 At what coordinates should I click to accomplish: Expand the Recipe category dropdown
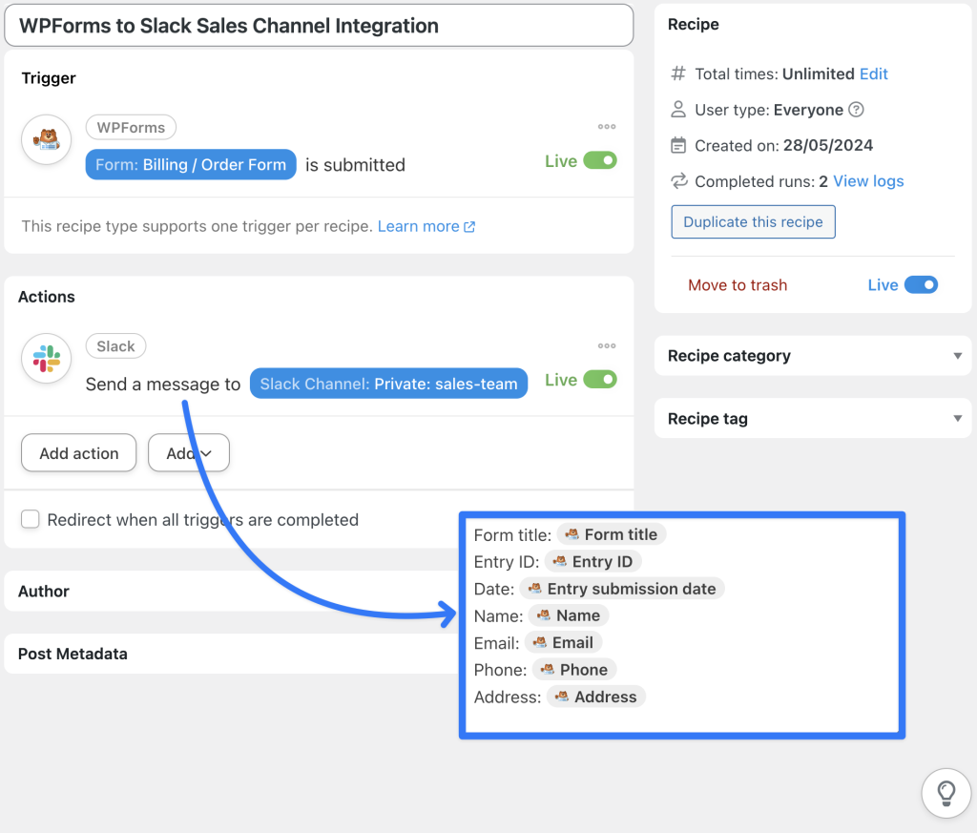(957, 355)
